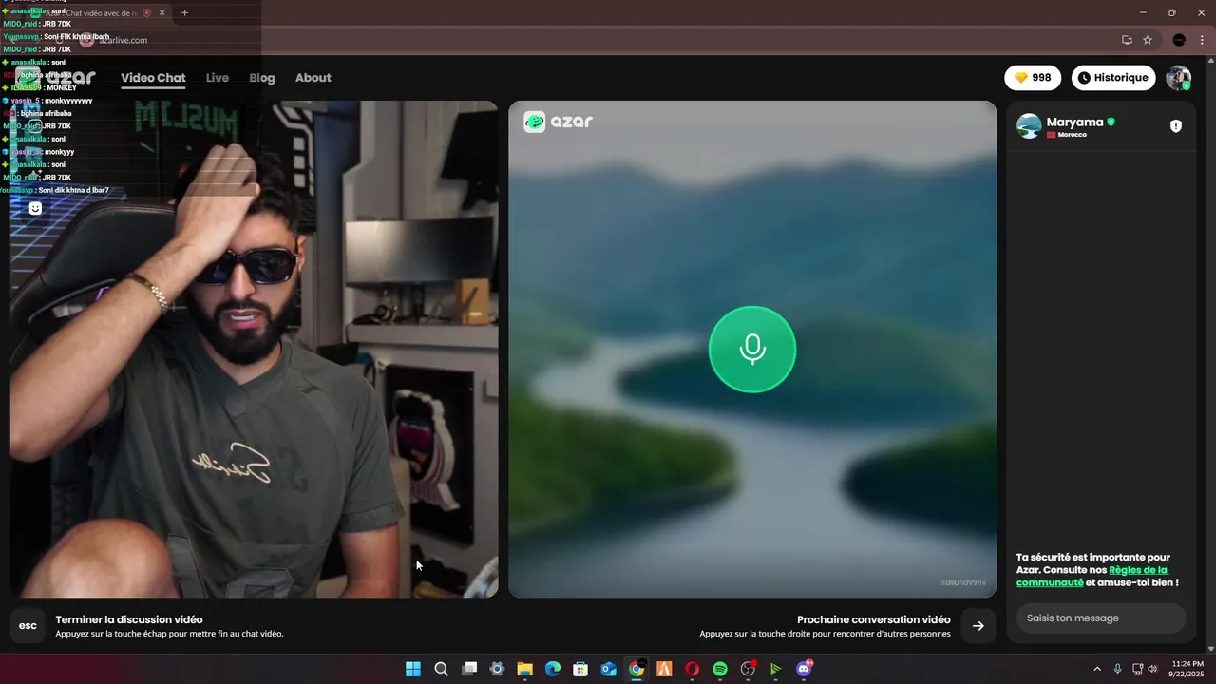This screenshot has width=1216, height=684.
Task: Open the 998 gems balance pill
Action: point(1033,78)
